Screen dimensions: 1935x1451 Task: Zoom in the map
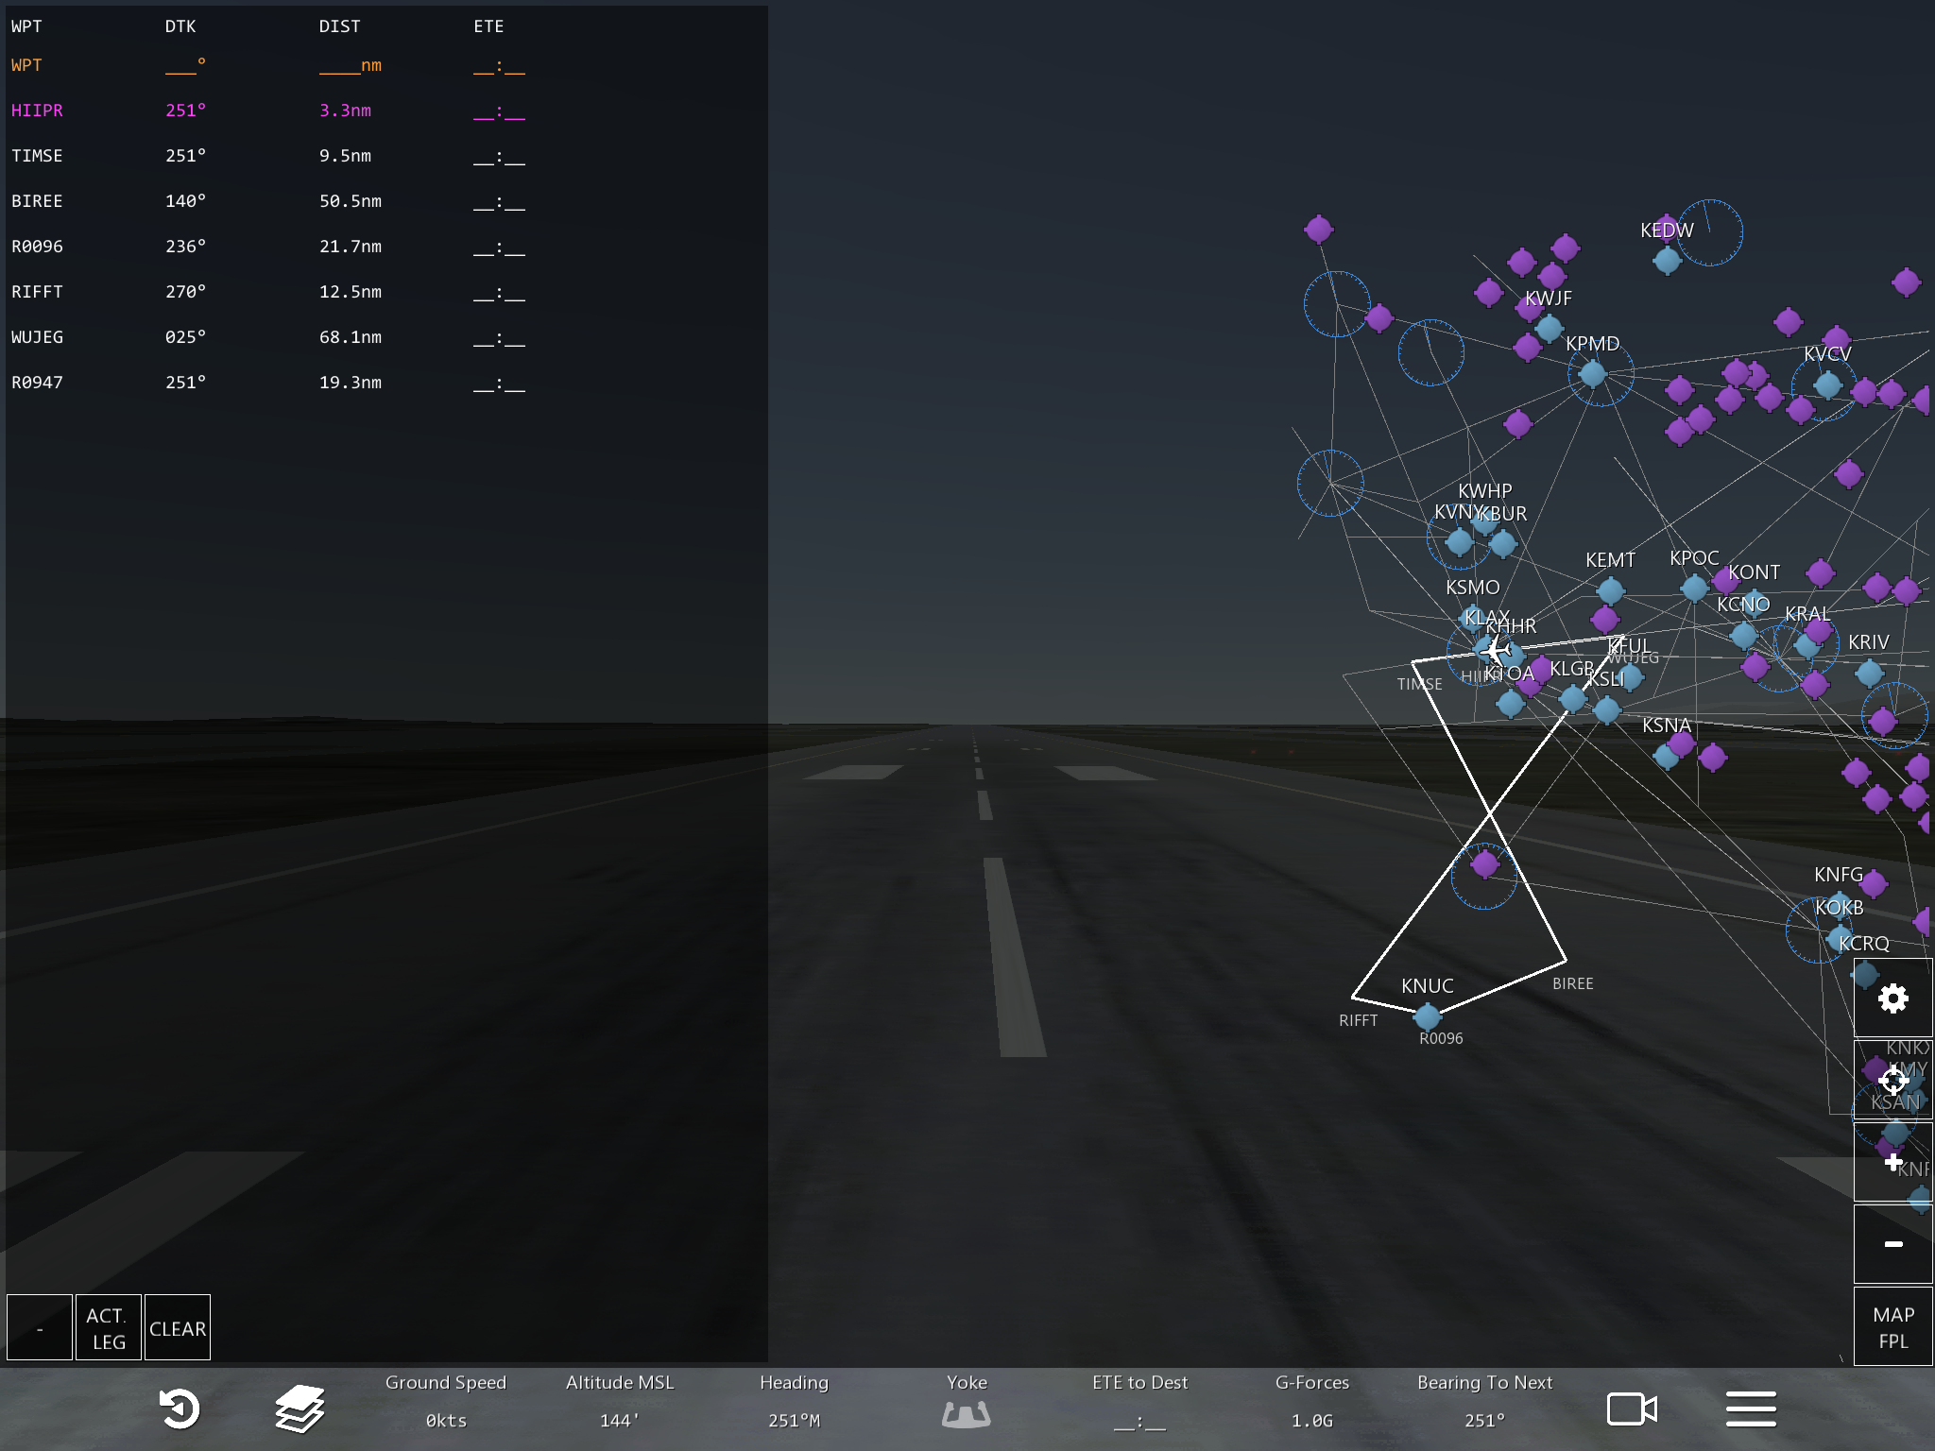coord(1892,1163)
